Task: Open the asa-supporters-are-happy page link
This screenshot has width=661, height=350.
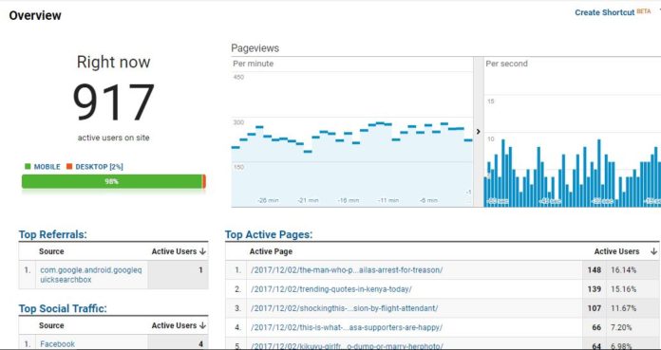Action: (x=347, y=327)
